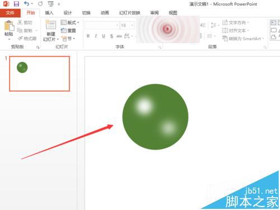Click the 格式刷 Format Painter button
Image resolution: width=280 pixels, height=210 pixels.
click(27, 39)
